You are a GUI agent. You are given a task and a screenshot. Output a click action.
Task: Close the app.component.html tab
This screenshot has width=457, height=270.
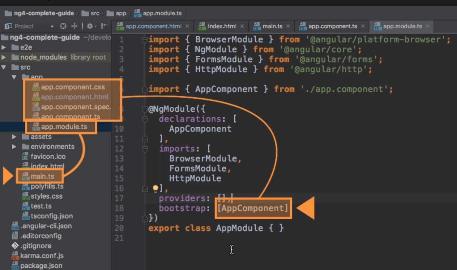tap(187, 26)
